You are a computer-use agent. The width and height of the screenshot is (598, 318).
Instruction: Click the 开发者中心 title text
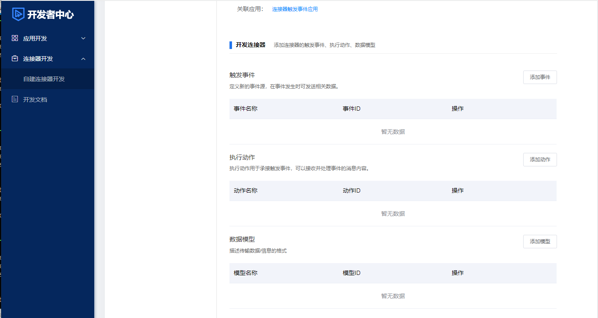tap(50, 15)
